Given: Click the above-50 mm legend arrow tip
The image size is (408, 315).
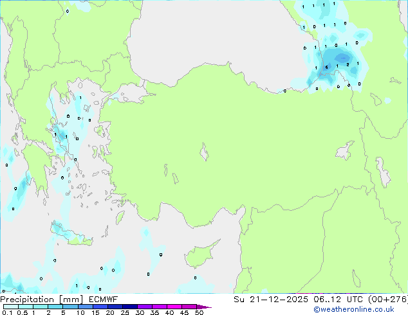Looking at the screenshot, I should point(204,307).
